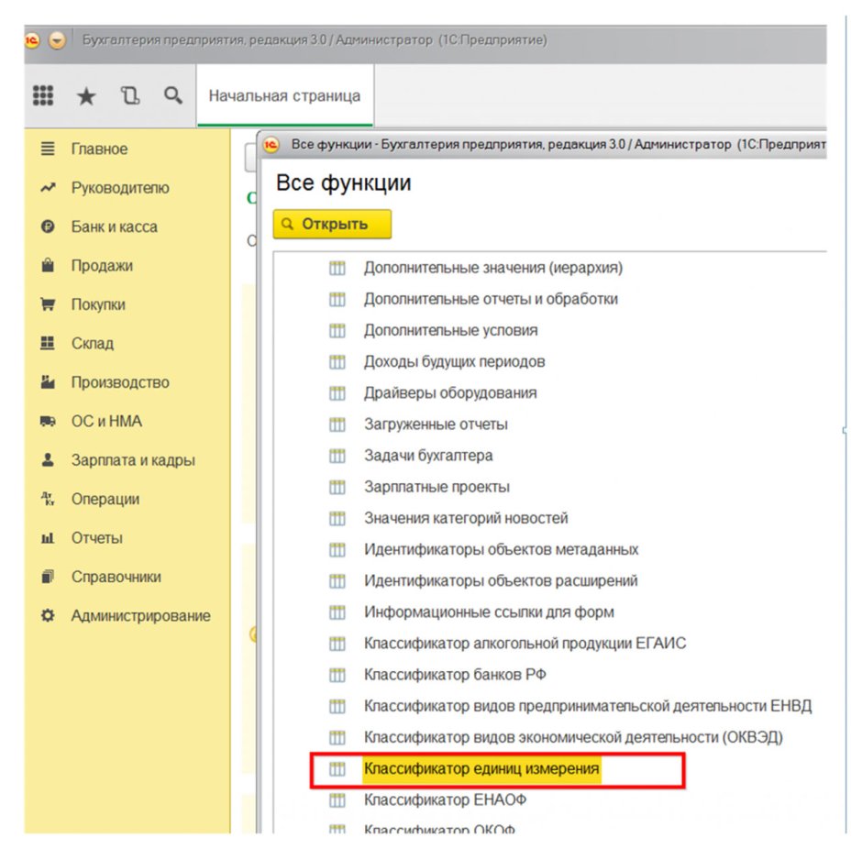The width and height of the screenshot is (862, 849).
Task: Select Задачи бухгалтера list item
Action: pos(428,456)
